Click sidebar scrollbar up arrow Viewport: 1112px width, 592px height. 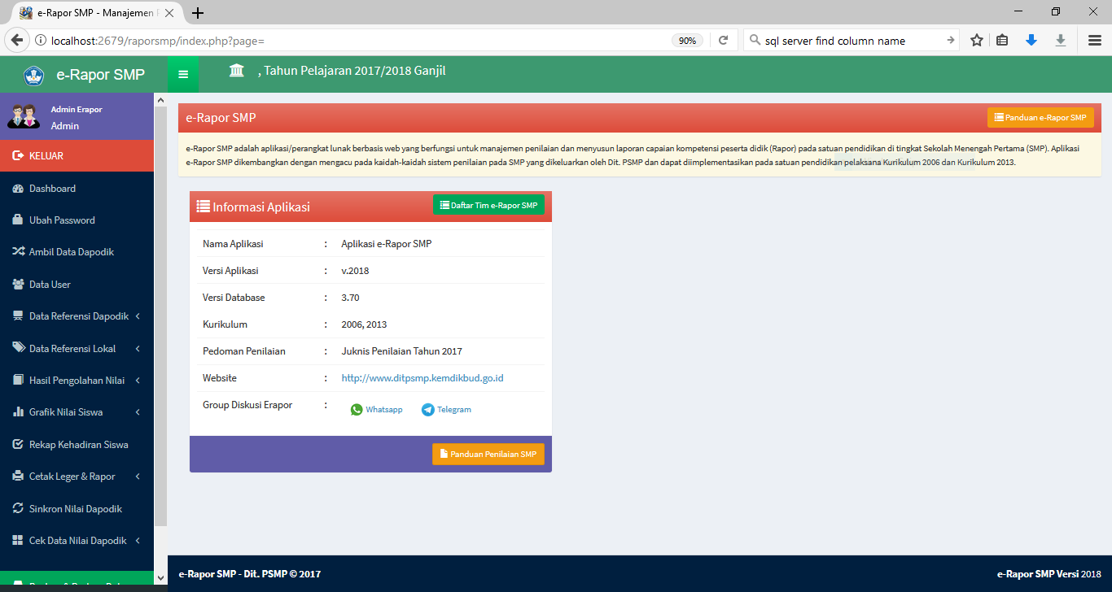click(160, 98)
